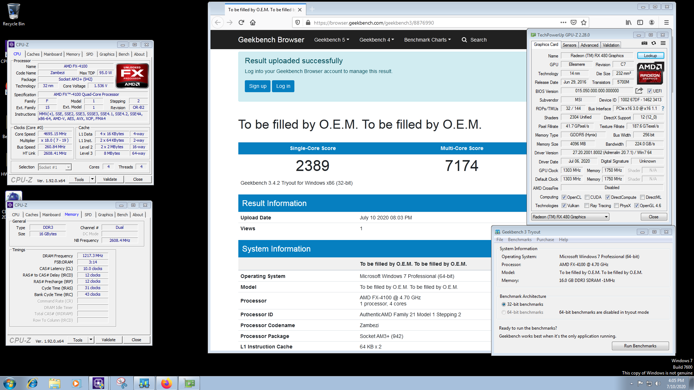Open a new Firefox tab
This screenshot has height=390, width=694.
point(312,9)
